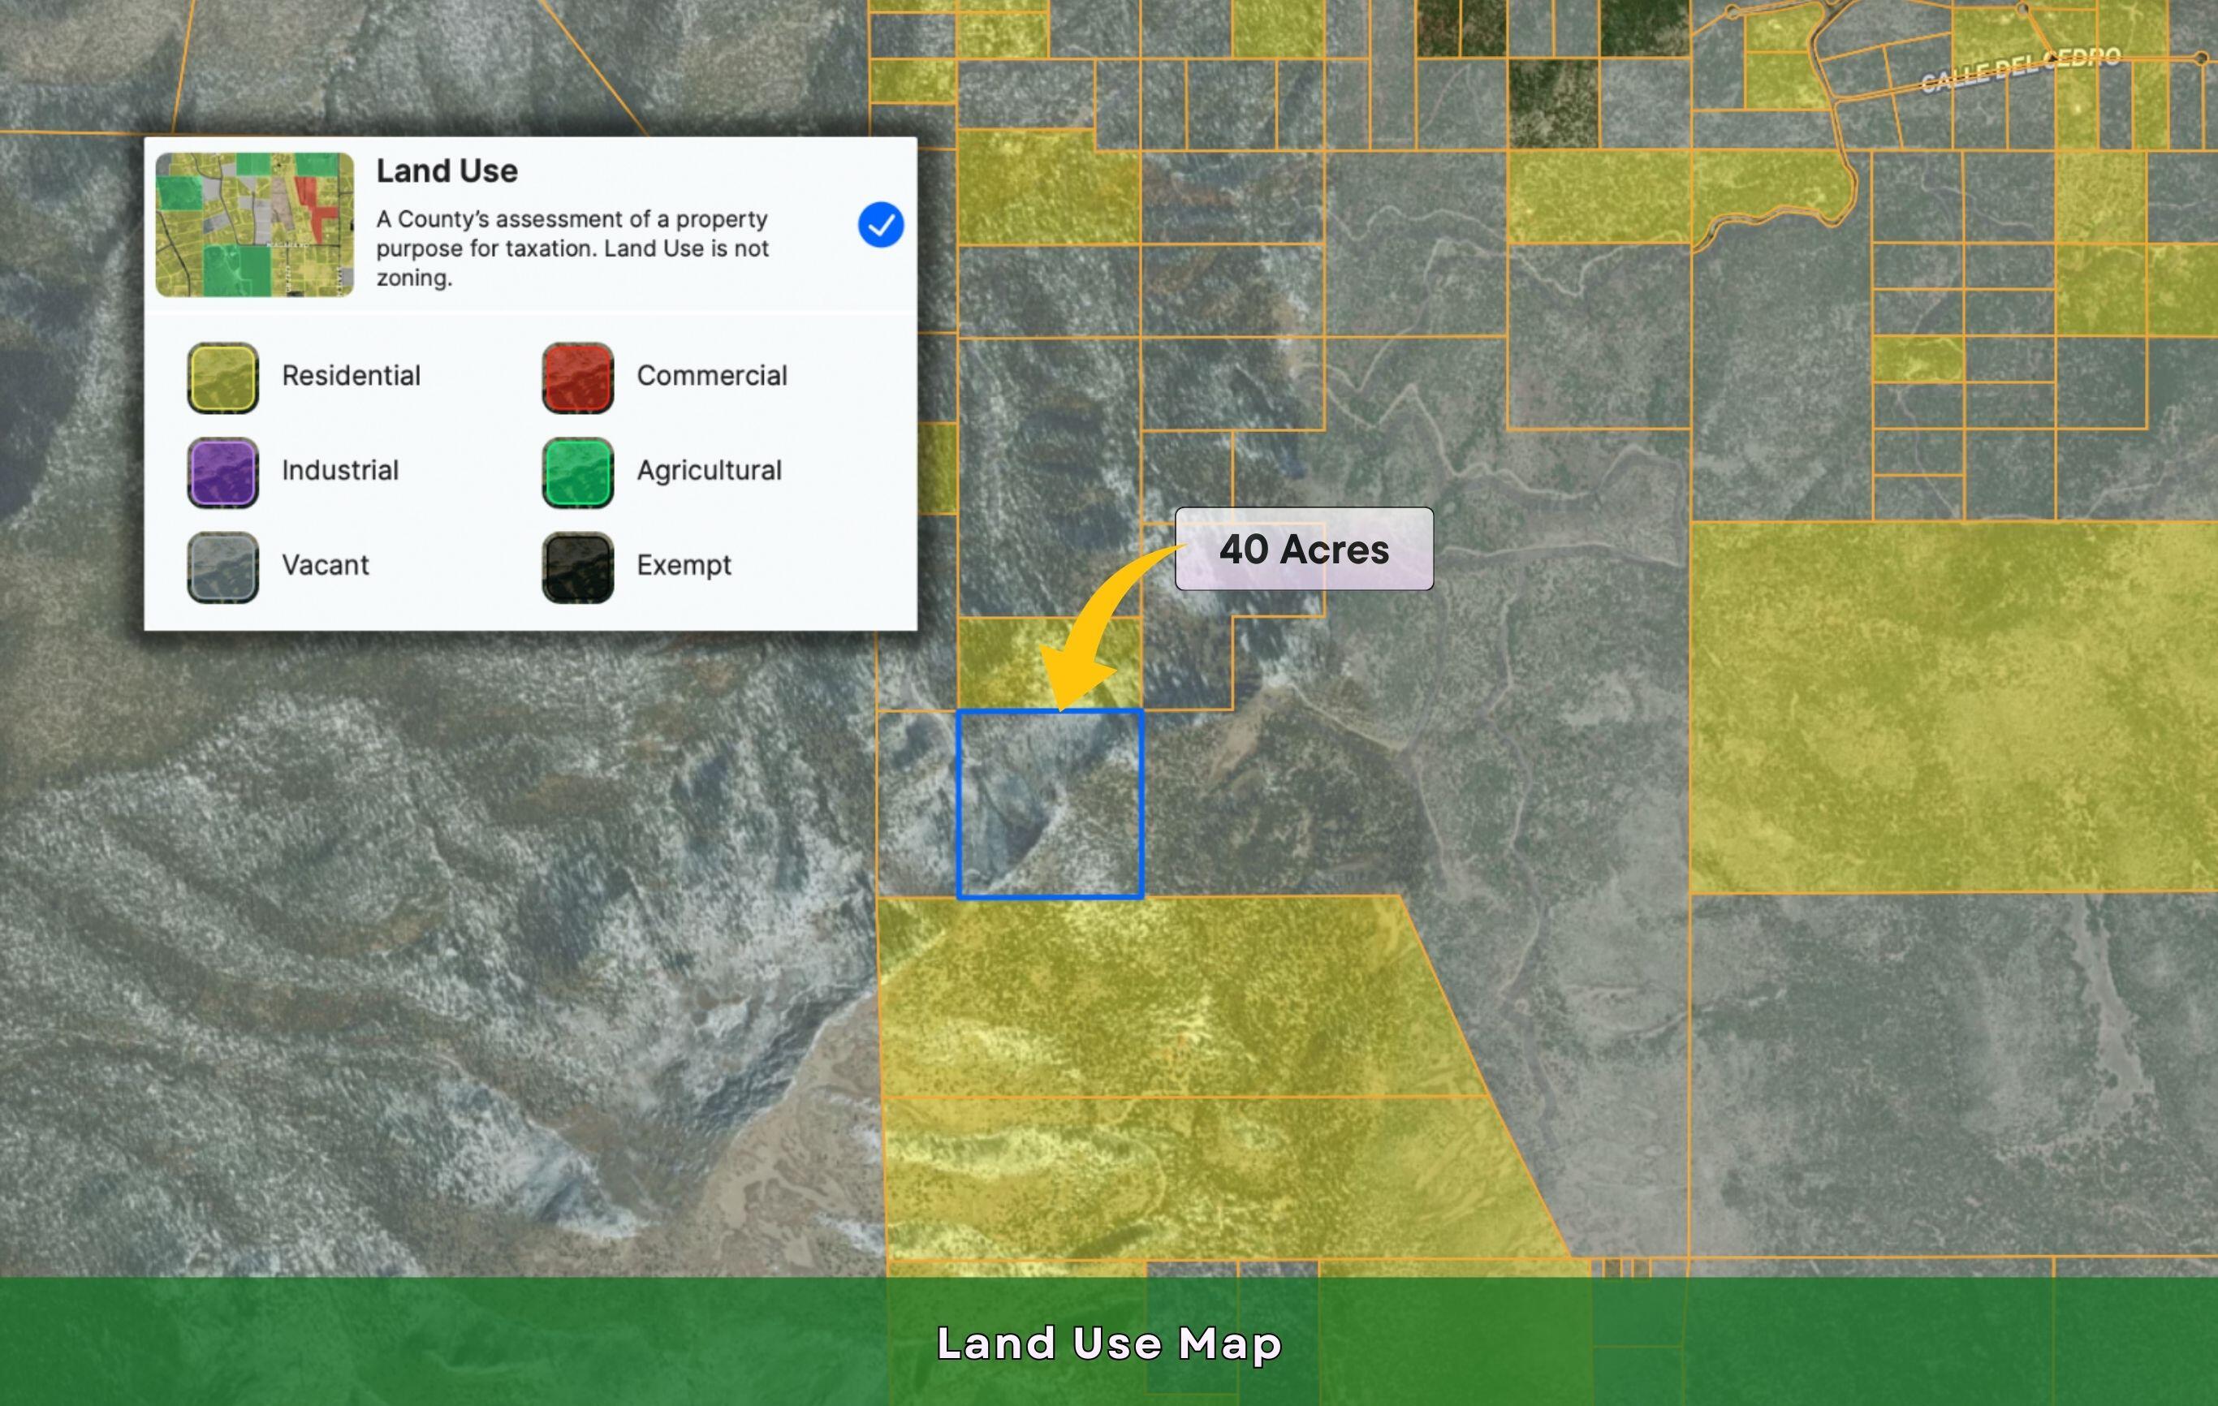Click the 40 Acres label callout
This screenshot has width=2218, height=1406.
click(1303, 549)
